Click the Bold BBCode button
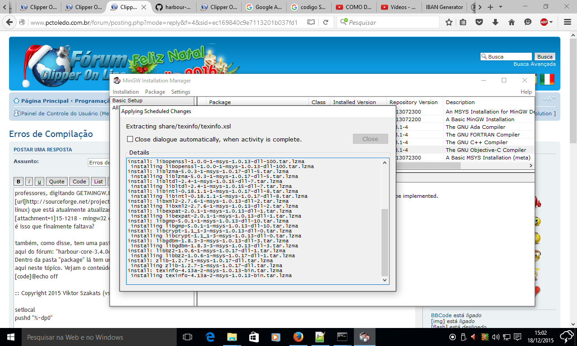The width and height of the screenshot is (577, 346). click(18, 182)
